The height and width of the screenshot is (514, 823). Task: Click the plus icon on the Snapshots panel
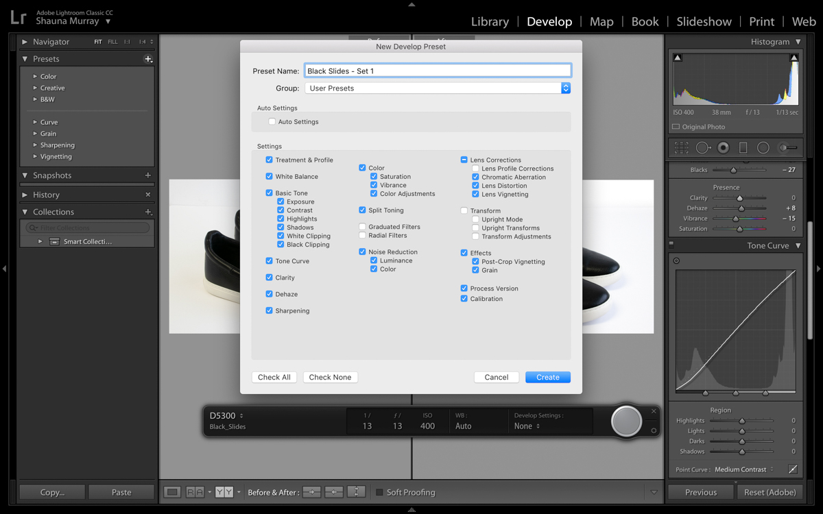[147, 175]
